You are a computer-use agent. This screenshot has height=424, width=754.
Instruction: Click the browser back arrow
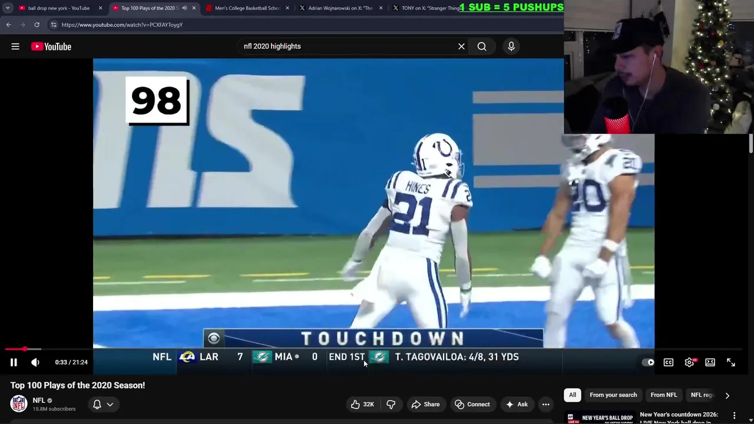click(x=8, y=25)
